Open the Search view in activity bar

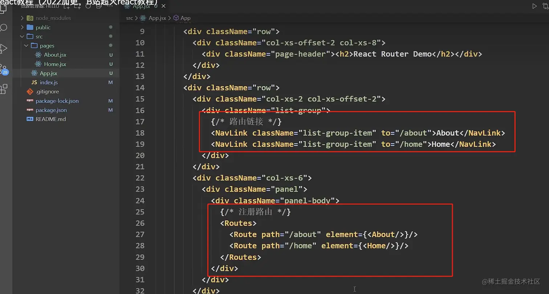[3, 28]
